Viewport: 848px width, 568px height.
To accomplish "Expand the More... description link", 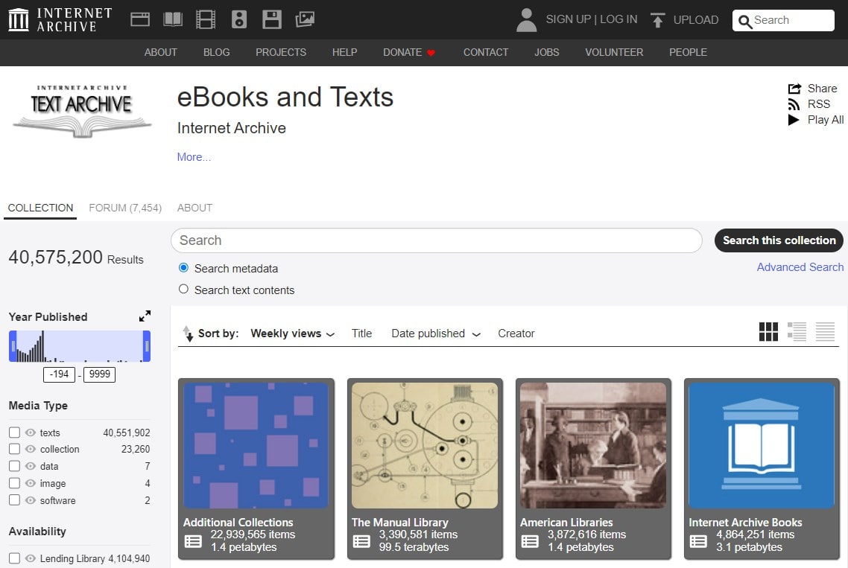I will pyautogui.click(x=194, y=157).
